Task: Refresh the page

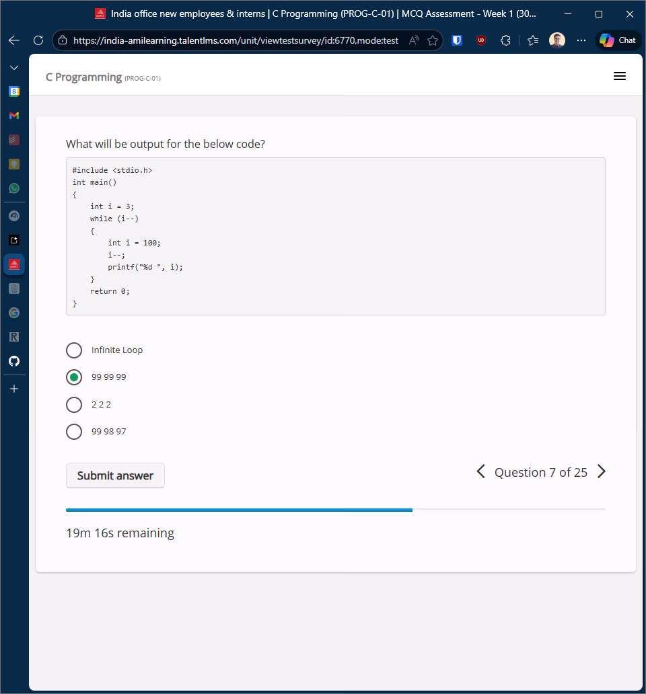Action: click(38, 40)
